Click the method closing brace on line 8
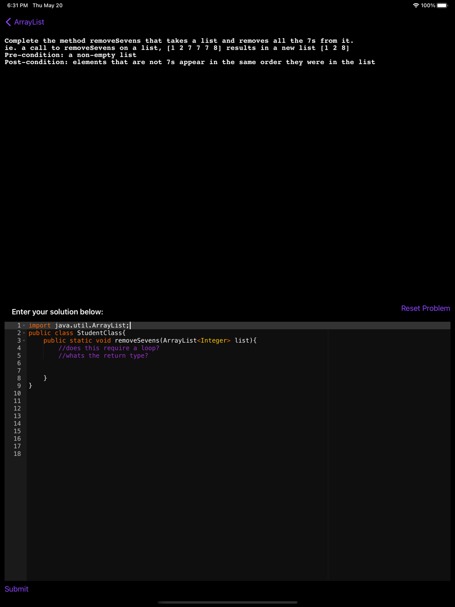 45,378
